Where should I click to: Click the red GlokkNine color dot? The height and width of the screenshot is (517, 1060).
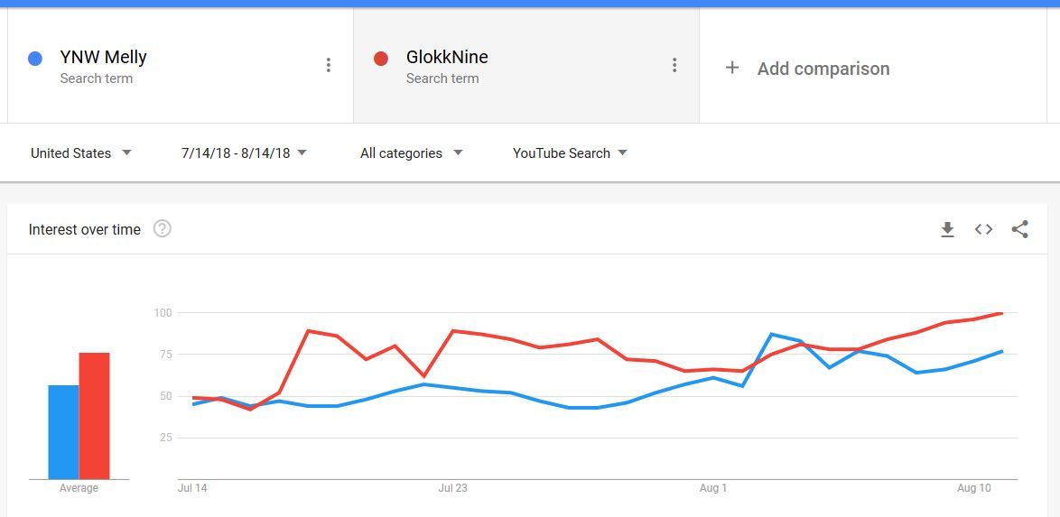coord(381,59)
